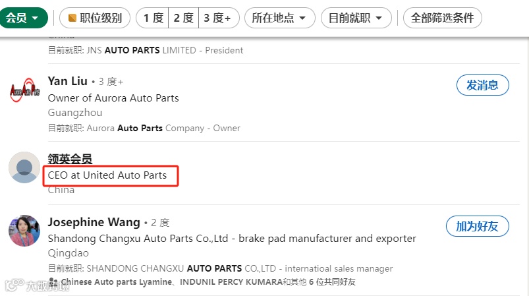This screenshot has width=529, height=296.
Task: Click the 职位级别 filter button
Action: [94, 18]
